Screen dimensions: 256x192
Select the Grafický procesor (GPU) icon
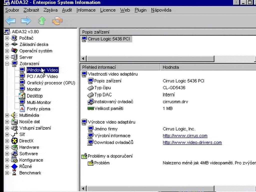pyautogui.click(x=22, y=83)
